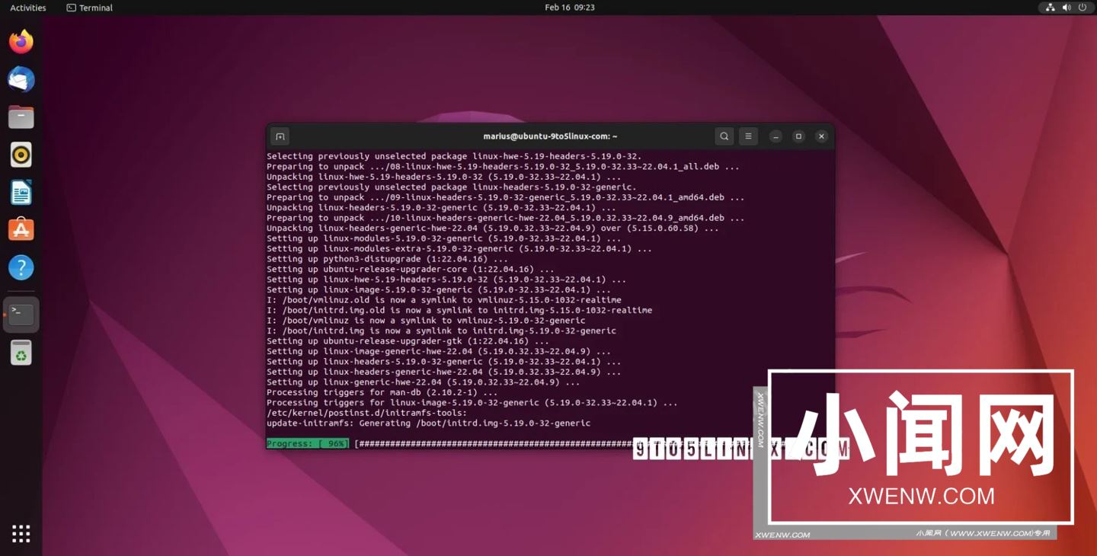Launch Rhythmbox music player
1097x556 pixels.
pyautogui.click(x=21, y=155)
